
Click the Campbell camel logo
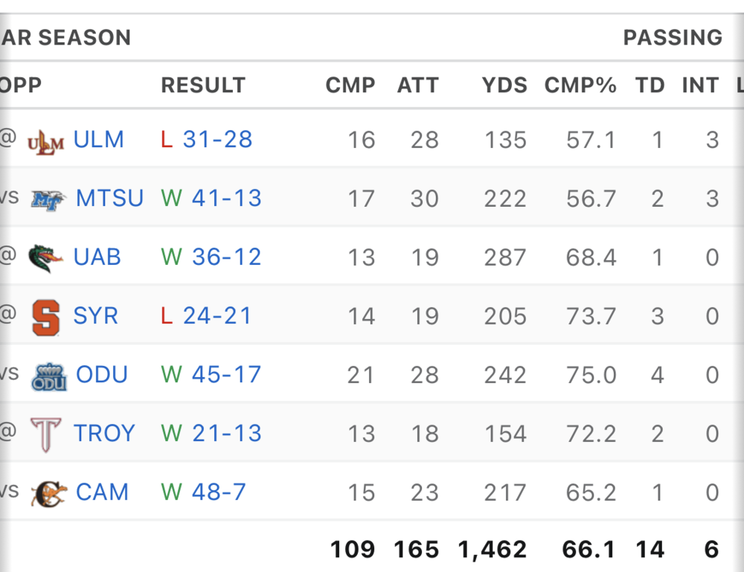pyautogui.click(x=49, y=493)
